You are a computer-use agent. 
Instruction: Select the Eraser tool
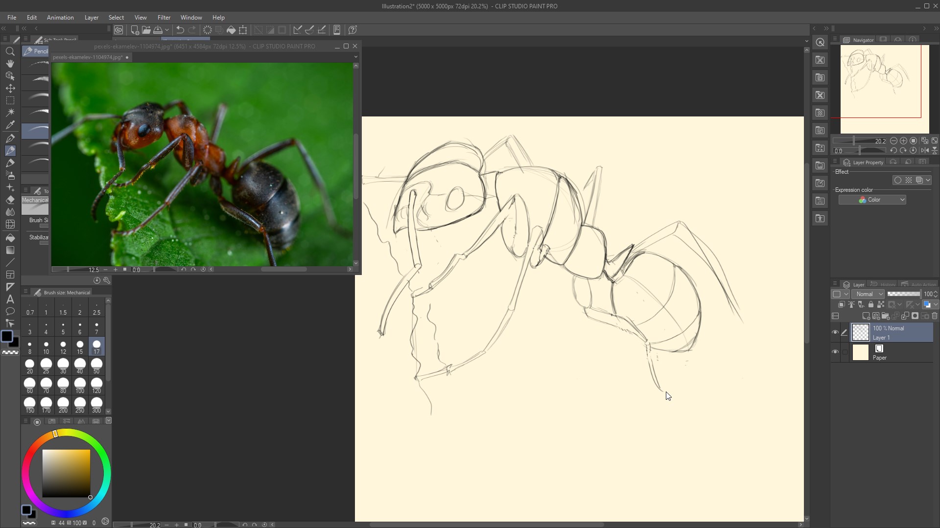pyautogui.click(x=10, y=200)
